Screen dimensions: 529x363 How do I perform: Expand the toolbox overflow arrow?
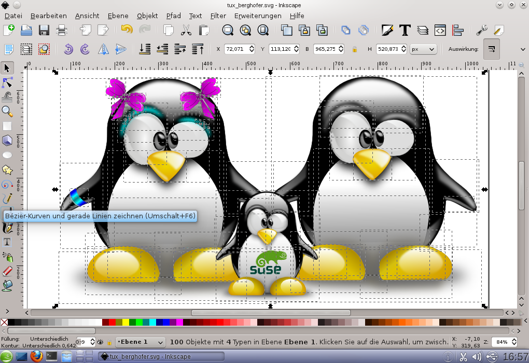point(7,311)
